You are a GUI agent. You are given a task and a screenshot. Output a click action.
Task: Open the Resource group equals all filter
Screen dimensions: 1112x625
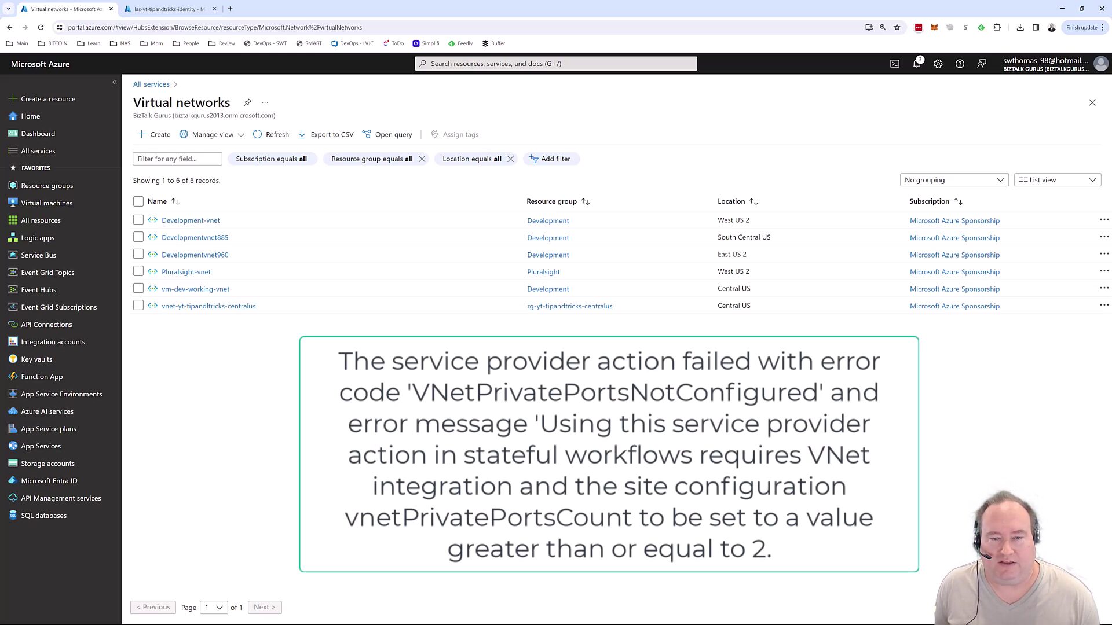[372, 159]
